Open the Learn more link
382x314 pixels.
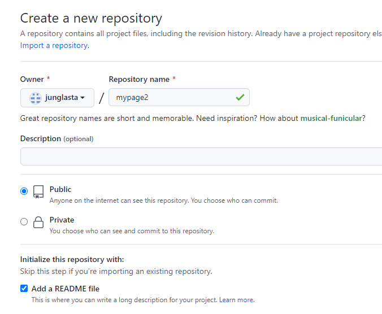[236, 300]
